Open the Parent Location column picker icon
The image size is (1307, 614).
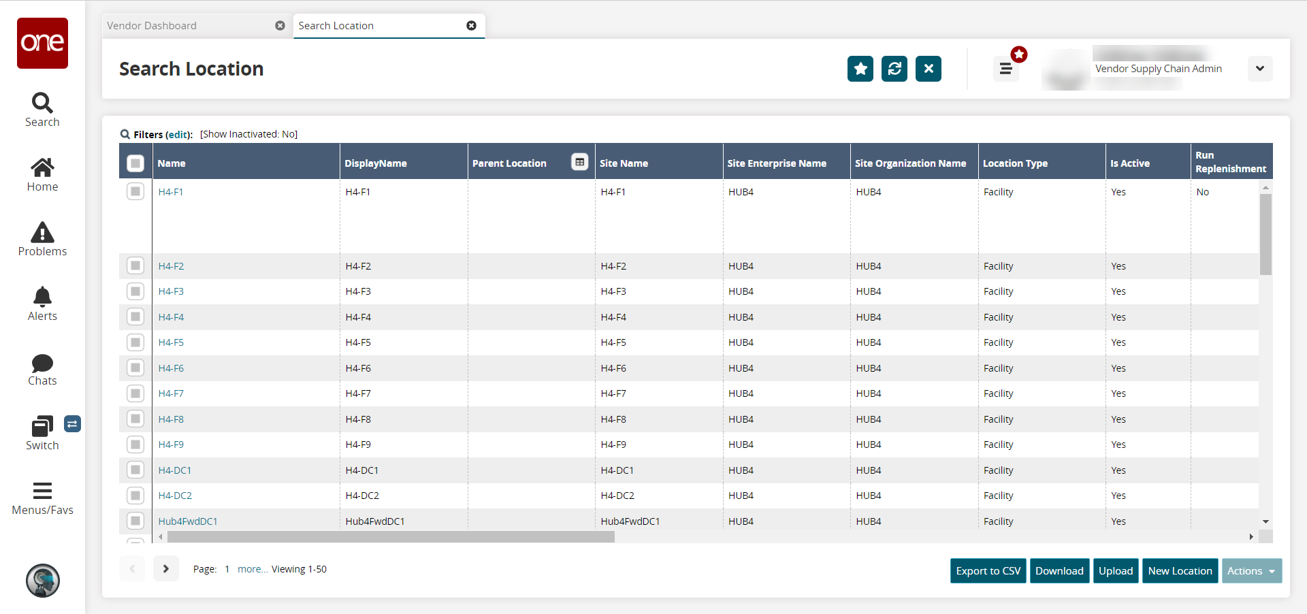point(579,162)
